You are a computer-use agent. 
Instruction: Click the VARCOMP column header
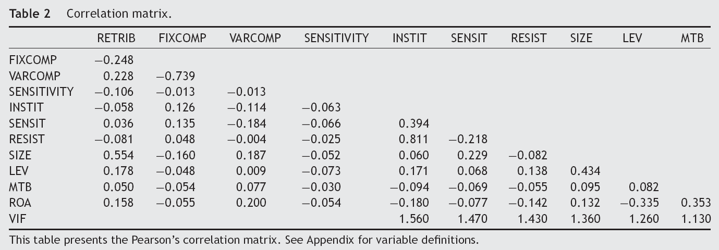pyautogui.click(x=255, y=38)
